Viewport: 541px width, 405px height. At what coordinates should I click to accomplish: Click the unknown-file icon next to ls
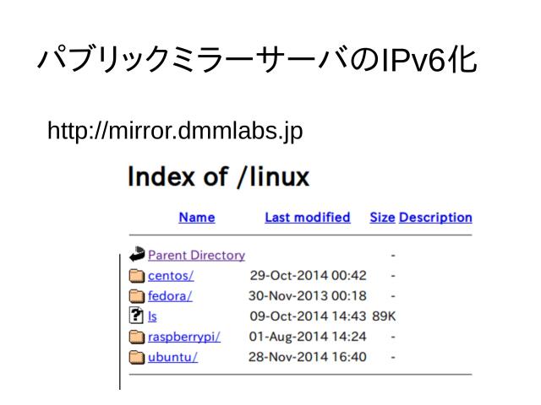coord(137,316)
